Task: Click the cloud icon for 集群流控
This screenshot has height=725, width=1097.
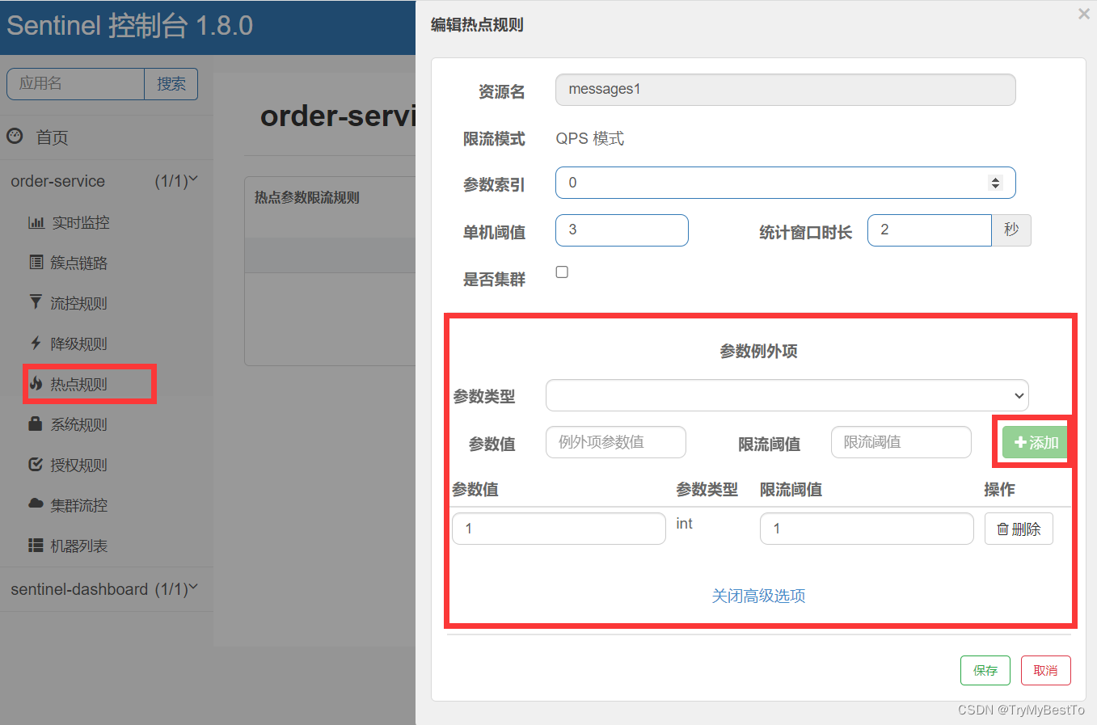Action: point(36,503)
